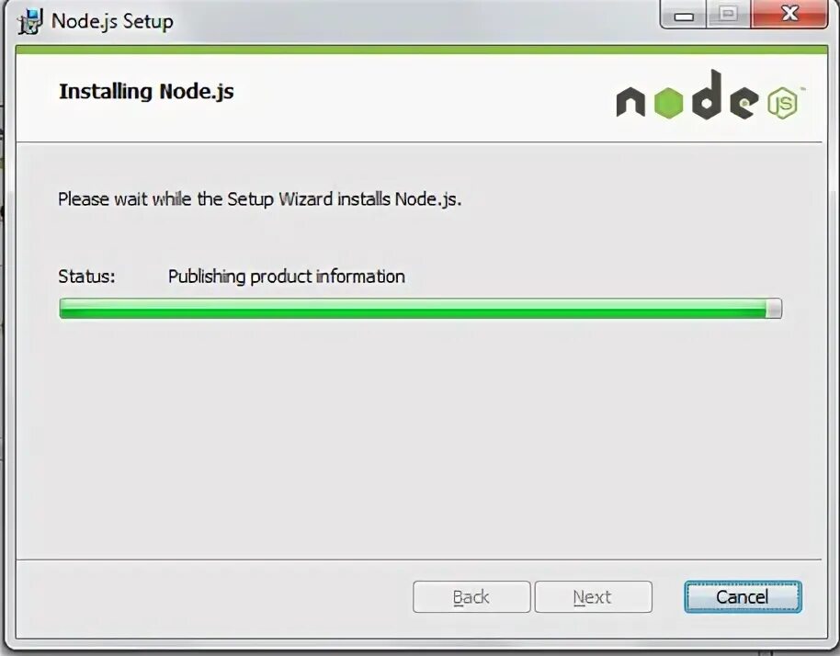
Task: Click the green installation progress bar
Action: click(x=421, y=309)
